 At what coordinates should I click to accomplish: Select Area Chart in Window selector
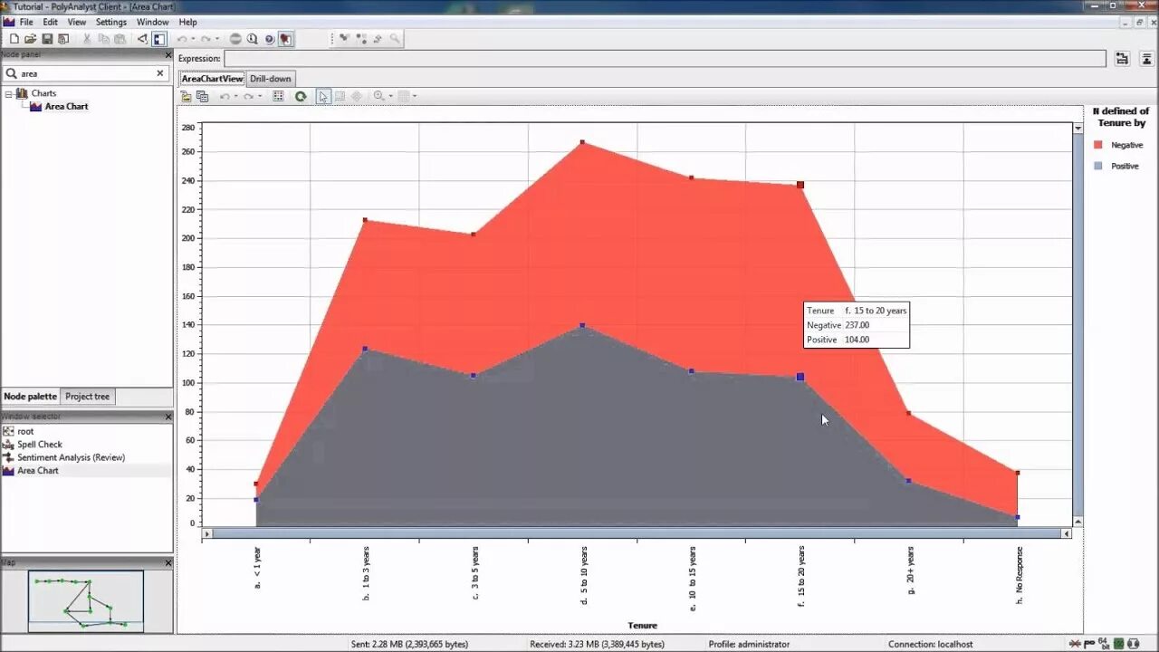(37, 471)
